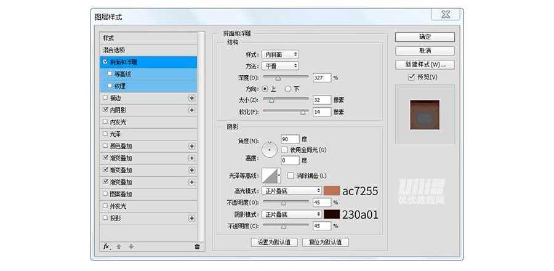This screenshot has width=554, height=271.
Task: Click the move effect down arrow icon
Action: 130,246
